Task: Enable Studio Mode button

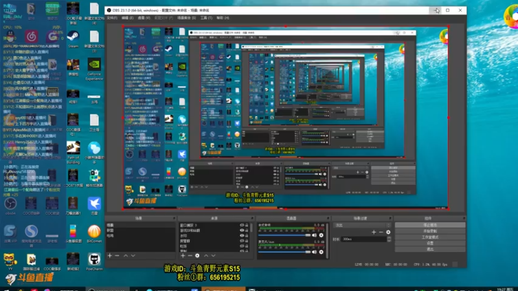Action: point(430,237)
